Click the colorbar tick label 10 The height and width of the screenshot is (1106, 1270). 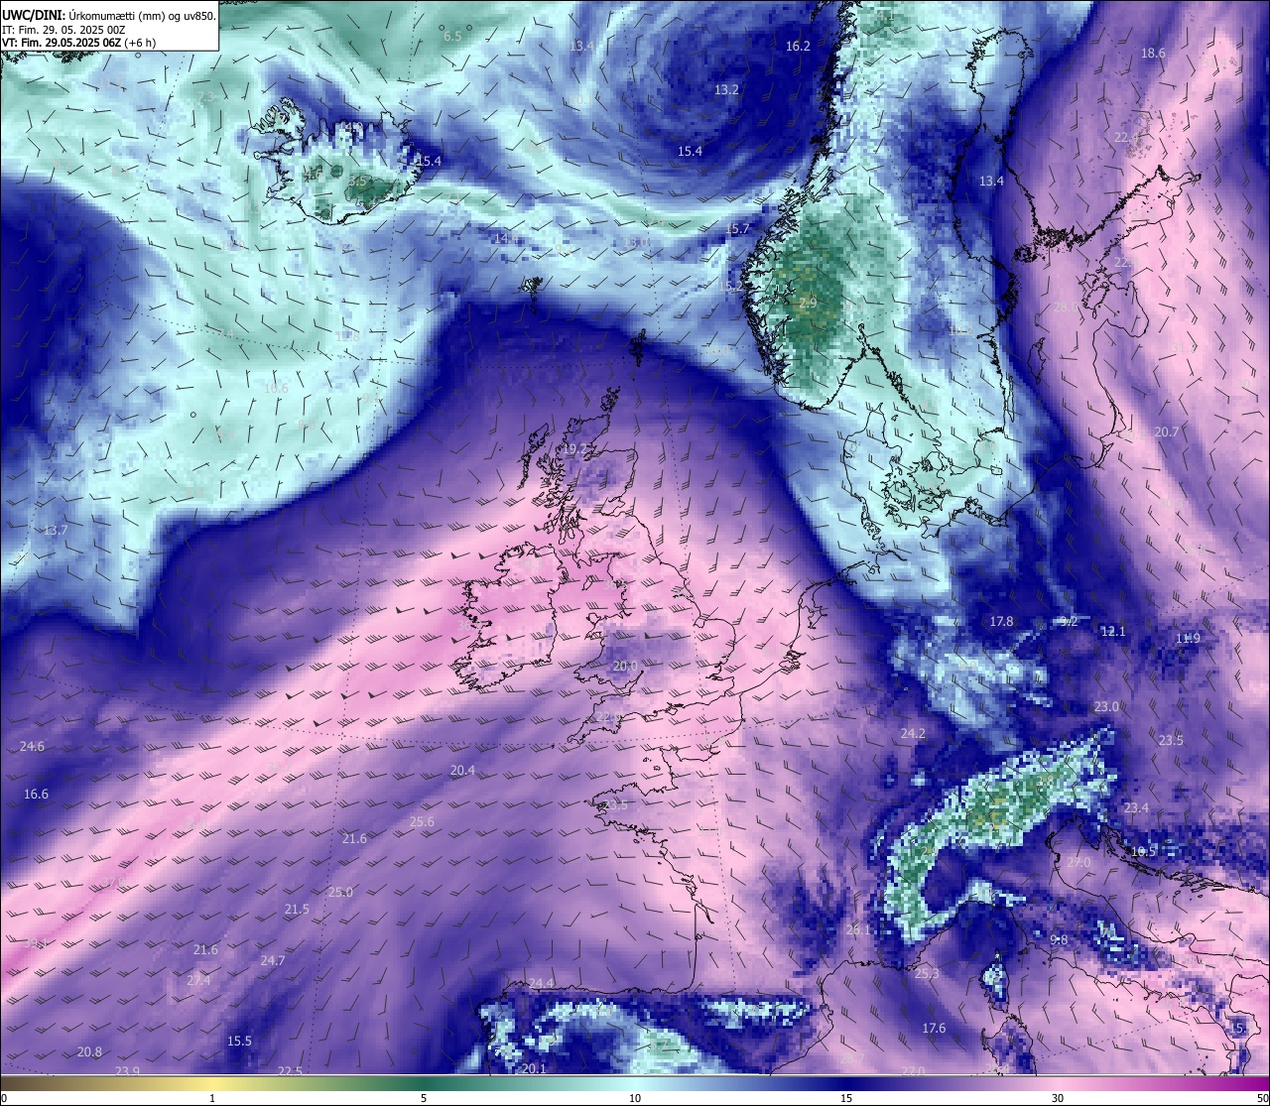click(x=635, y=1098)
